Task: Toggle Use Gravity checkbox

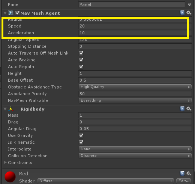Action: 81,135
